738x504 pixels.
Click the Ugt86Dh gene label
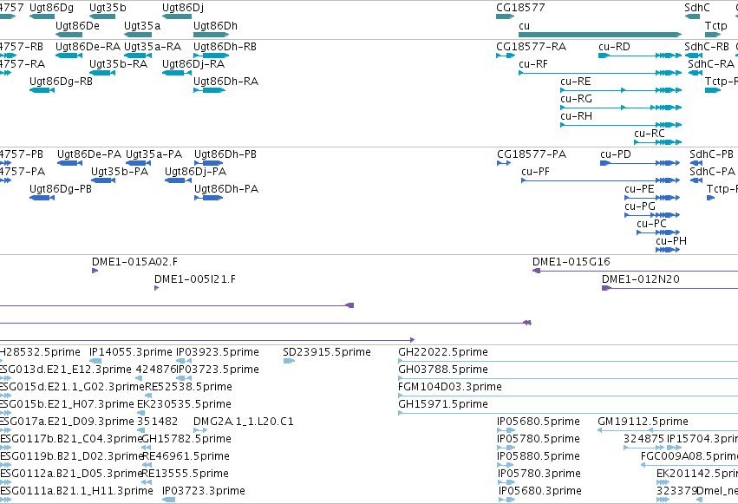tap(216, 25)
